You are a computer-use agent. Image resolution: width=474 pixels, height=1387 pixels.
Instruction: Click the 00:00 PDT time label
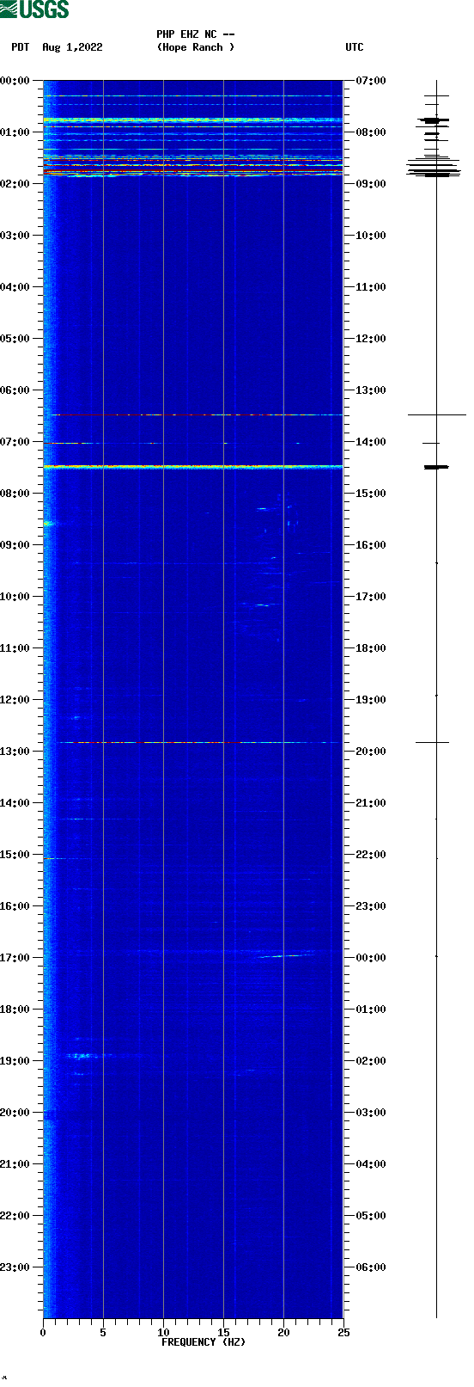pyautogui.click(x=15, y=81)
